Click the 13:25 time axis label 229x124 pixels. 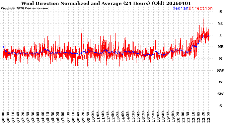118,117
